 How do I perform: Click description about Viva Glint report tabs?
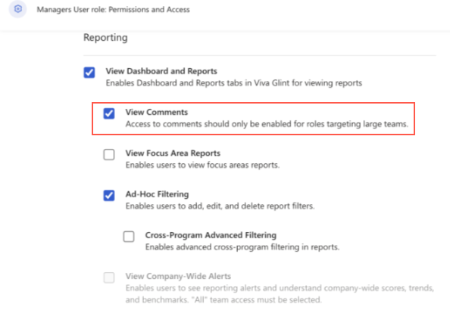click(x=234, y=83)
